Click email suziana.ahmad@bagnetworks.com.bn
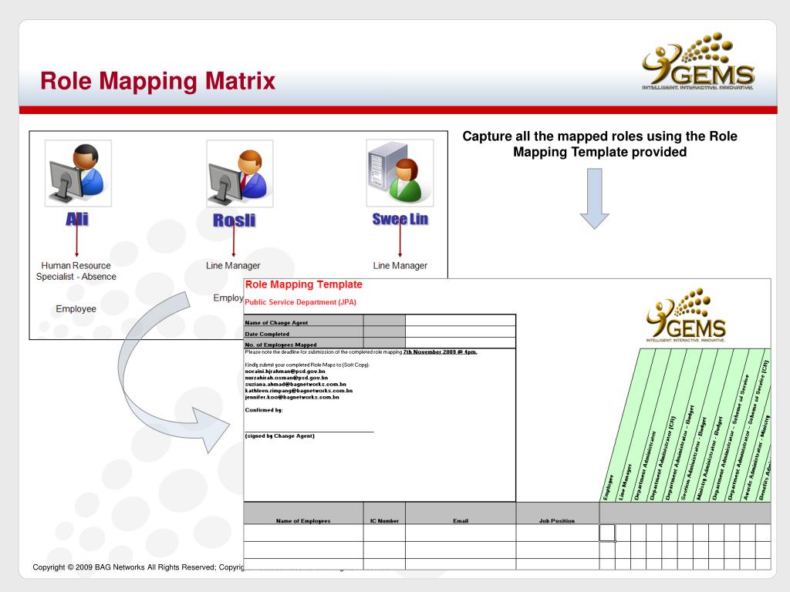 click(x=295, y=384)
